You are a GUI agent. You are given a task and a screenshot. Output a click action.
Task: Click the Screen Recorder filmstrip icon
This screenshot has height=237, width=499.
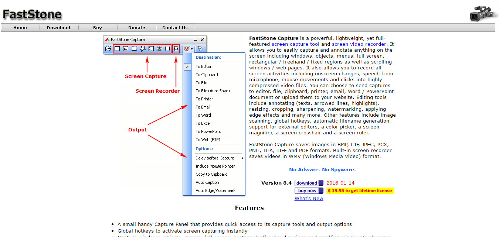pyautogui.click(x=176, y=48)
